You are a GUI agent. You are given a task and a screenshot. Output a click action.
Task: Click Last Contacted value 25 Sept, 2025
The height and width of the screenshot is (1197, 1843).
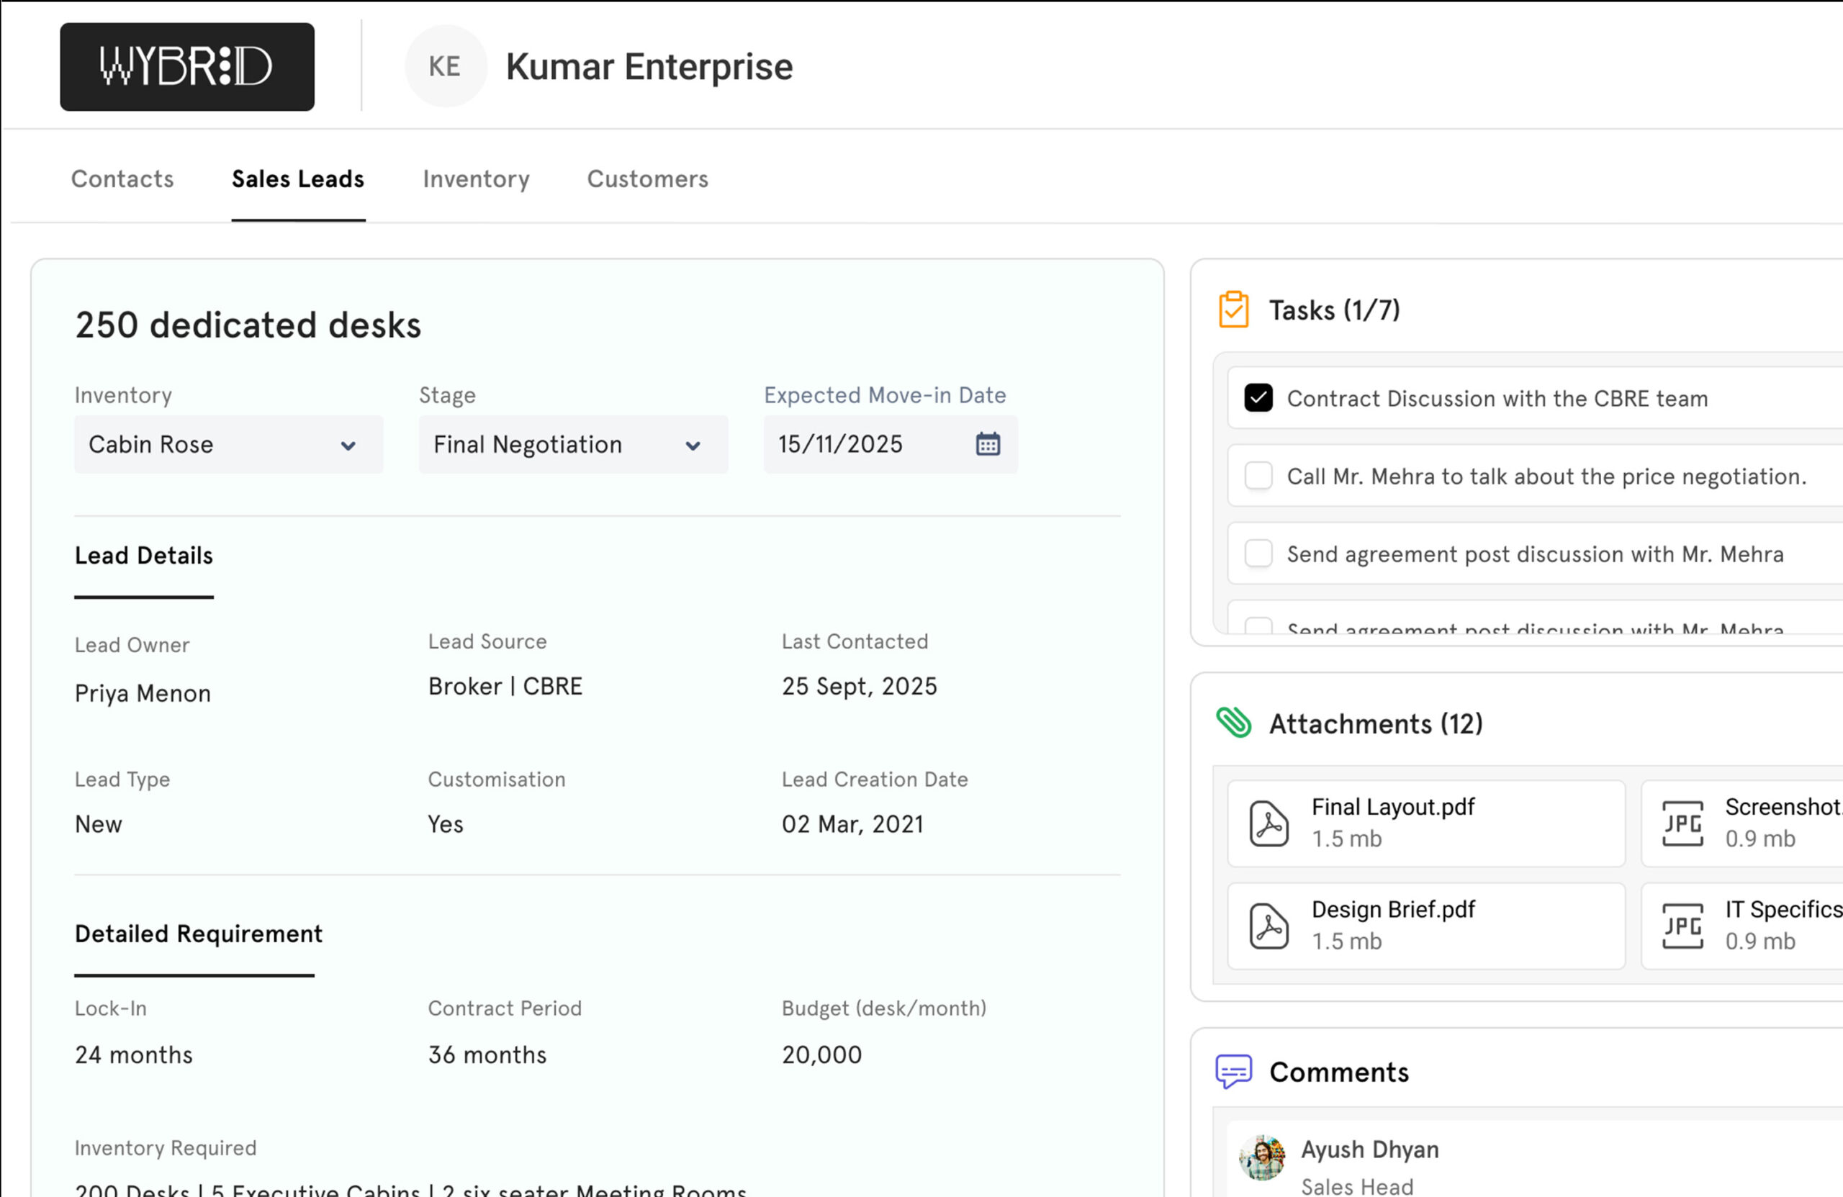(x=859, y=687)
